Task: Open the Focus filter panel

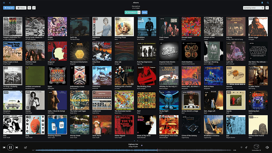Action: [x=21, y=8]
